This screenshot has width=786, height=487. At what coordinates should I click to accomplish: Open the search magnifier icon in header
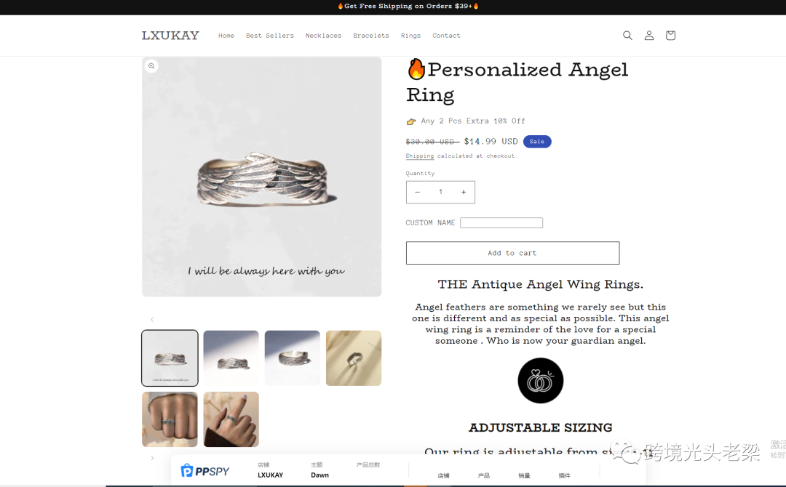pyautogui.click(x=627, y=36)
